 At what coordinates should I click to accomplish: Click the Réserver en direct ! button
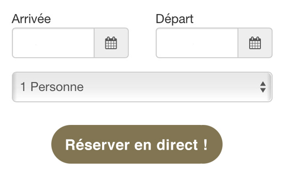click(x=137, y=144)
